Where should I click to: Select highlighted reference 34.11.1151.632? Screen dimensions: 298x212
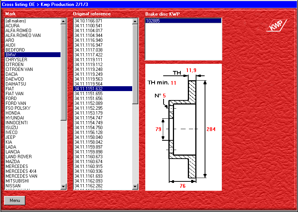coord(103,89)
